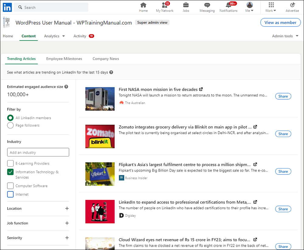
Task: Share the Flipkart fulfilment centre article
Action: pos(283,171)
